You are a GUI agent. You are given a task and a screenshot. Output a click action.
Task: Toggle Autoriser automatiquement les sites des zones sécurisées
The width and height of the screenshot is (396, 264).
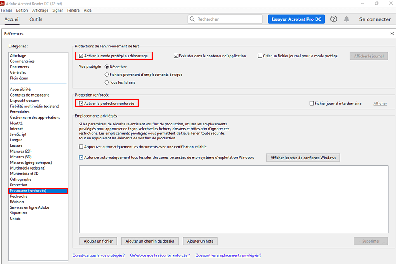(81, 158)
